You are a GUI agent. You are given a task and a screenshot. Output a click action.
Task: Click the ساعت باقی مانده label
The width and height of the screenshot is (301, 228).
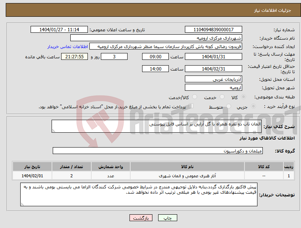tap(42, 57)
